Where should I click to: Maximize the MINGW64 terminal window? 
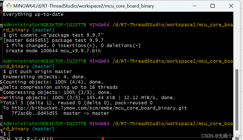(212, 6)
